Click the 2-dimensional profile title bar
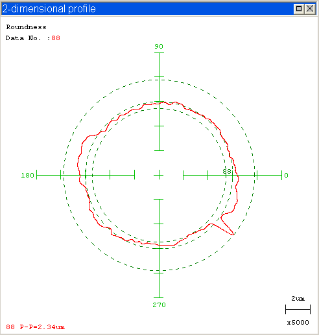This screenshot has height=335, width=319. [x=147, y=9]
